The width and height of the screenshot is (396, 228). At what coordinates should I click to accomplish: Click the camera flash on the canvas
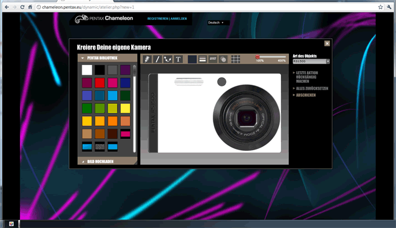189,82
